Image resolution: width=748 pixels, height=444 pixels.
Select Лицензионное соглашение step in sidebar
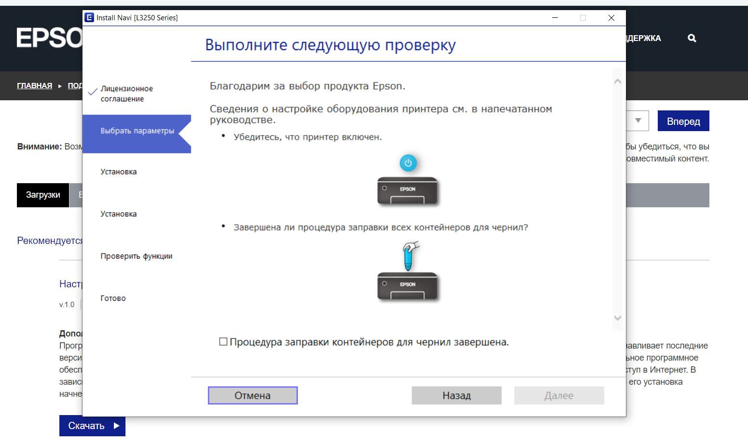tap(127, 94)
